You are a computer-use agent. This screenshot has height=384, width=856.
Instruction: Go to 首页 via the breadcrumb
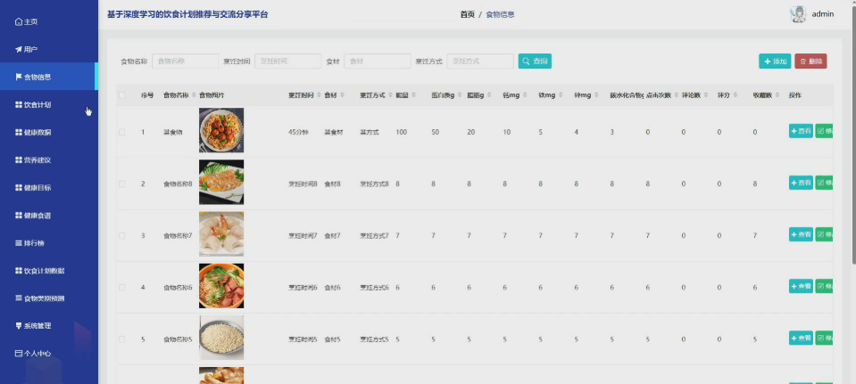[x=468, y=15]
